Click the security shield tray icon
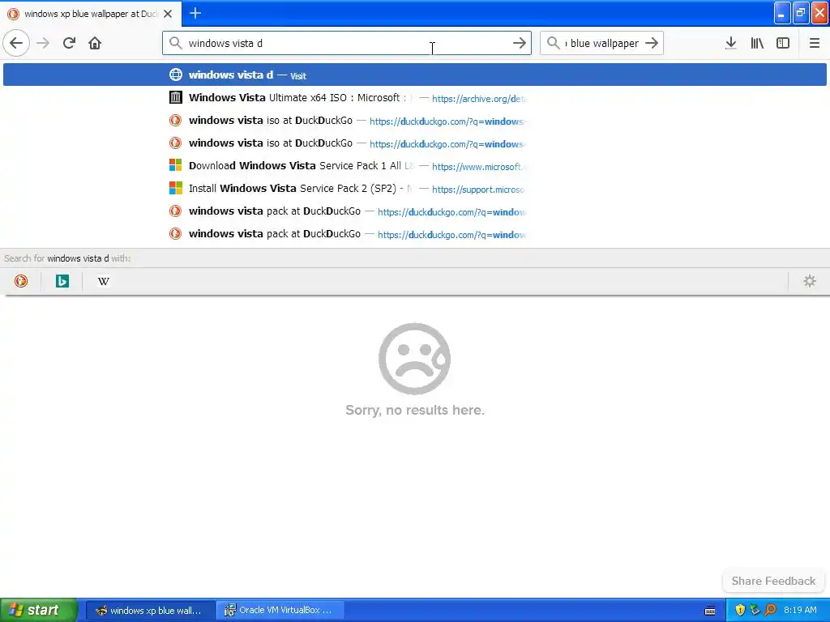 [740, 610]
